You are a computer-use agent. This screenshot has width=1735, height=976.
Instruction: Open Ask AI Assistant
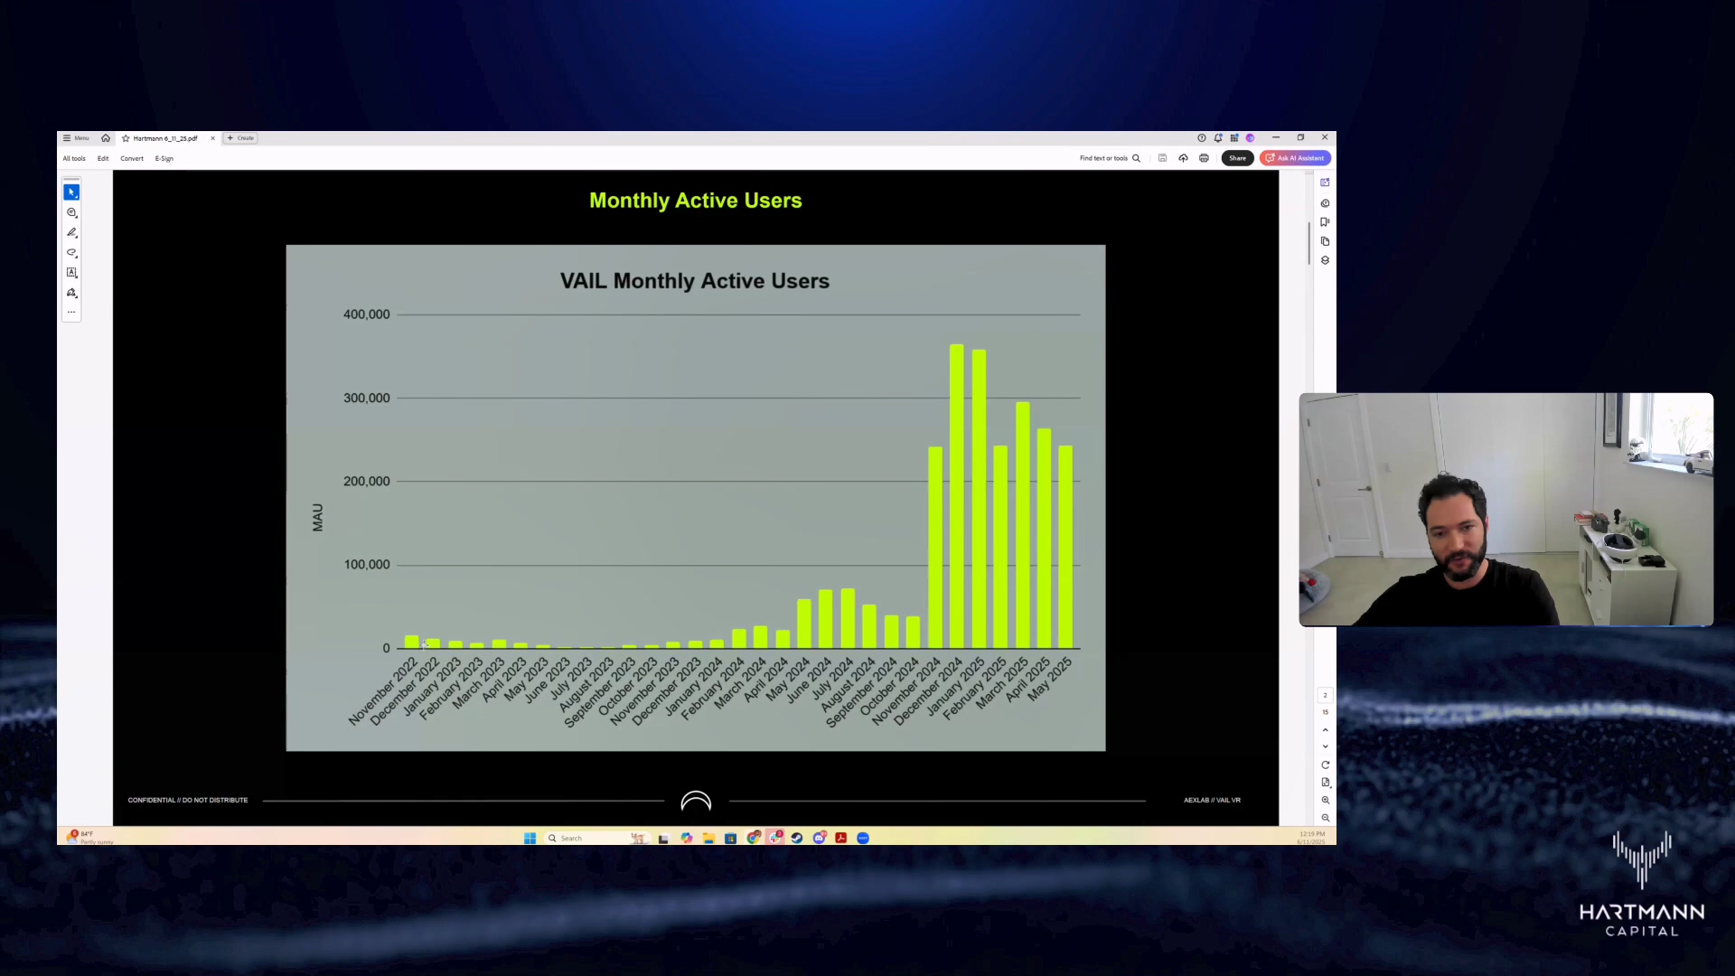pyautogui.click(x=1295, y=158)
